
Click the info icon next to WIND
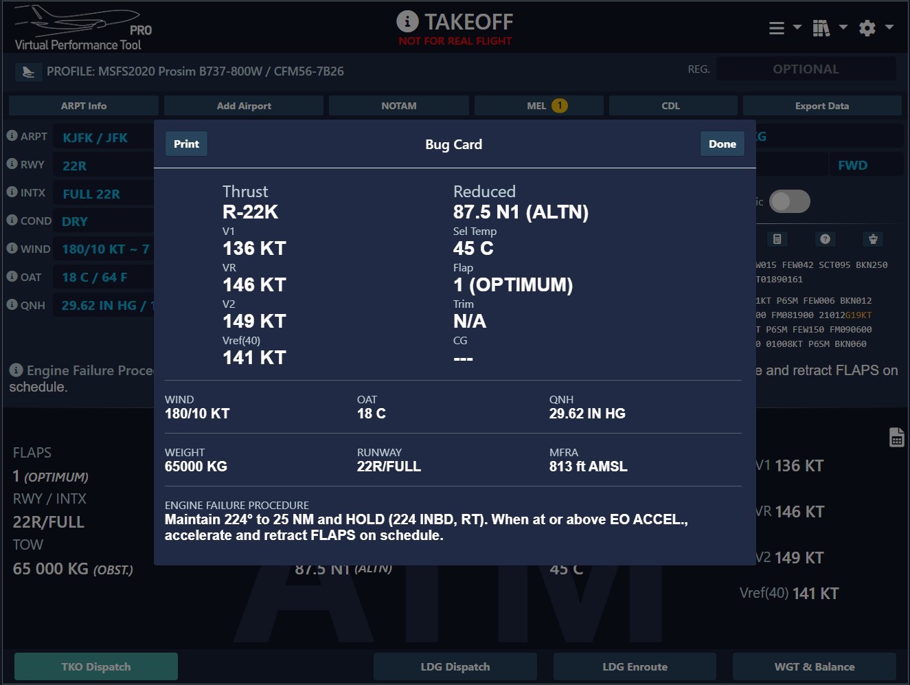click(12, 249)
